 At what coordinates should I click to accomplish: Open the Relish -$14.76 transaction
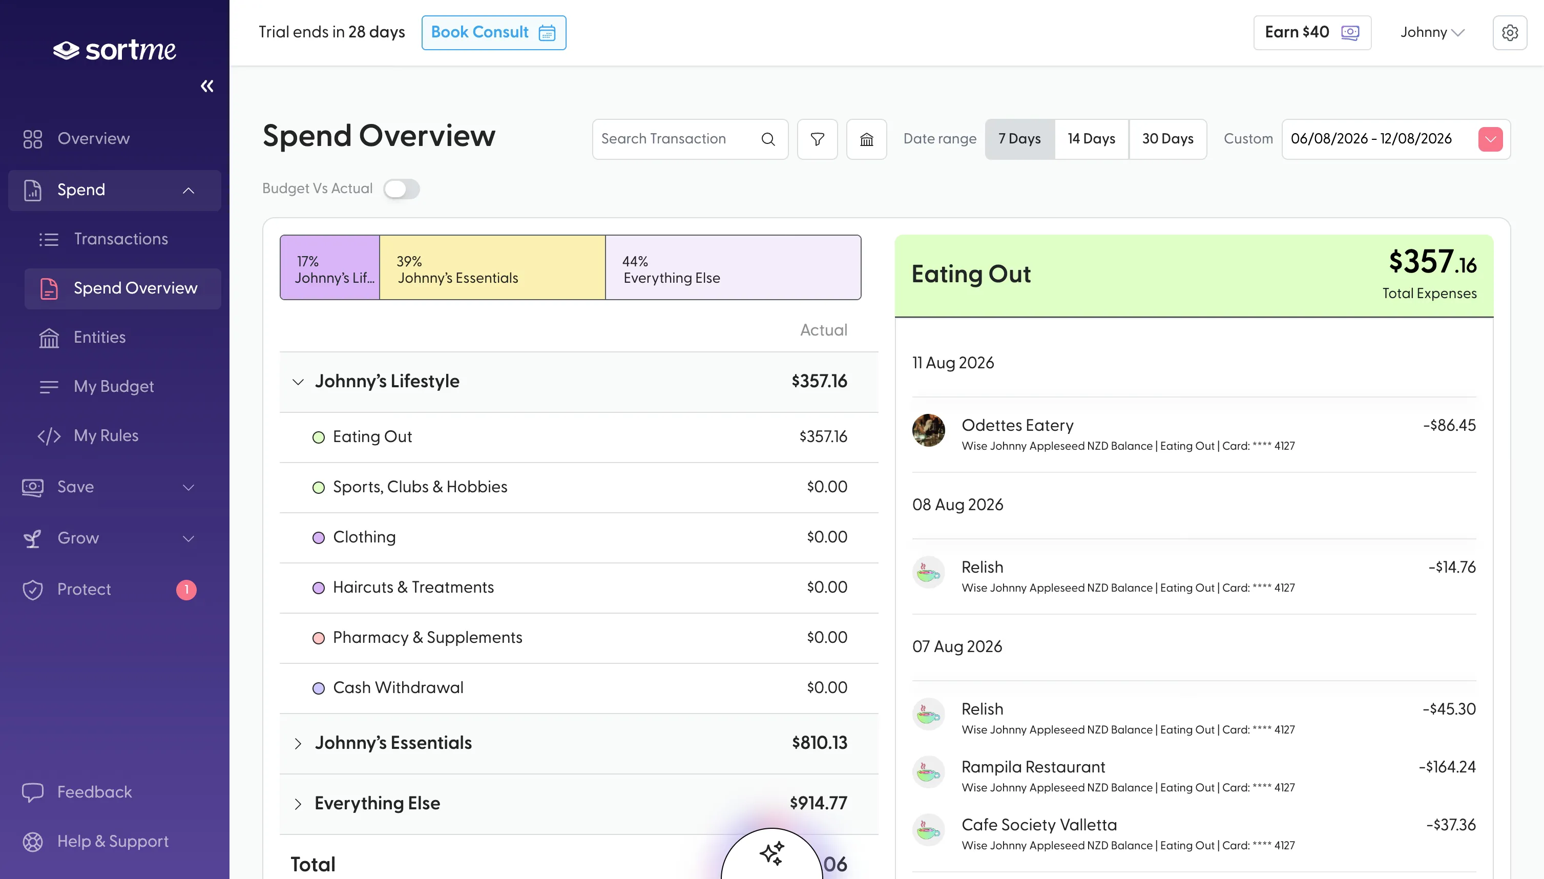[x=1194, y=577]
